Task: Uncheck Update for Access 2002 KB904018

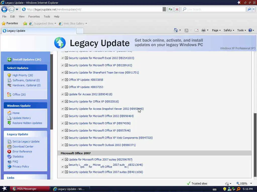Action: click(x=62, y=94)
